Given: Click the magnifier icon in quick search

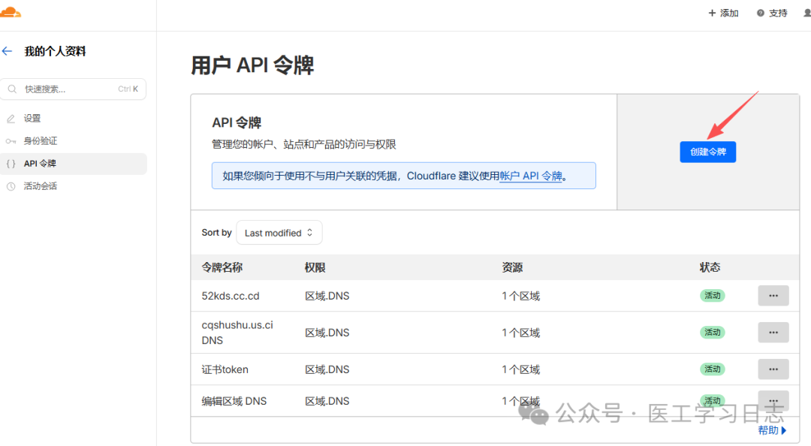Looking at the screenshot, I should click(13, 89).
